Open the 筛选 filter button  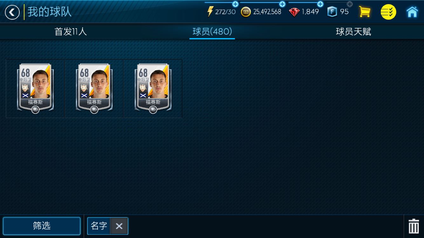click(x=42, y=226)
